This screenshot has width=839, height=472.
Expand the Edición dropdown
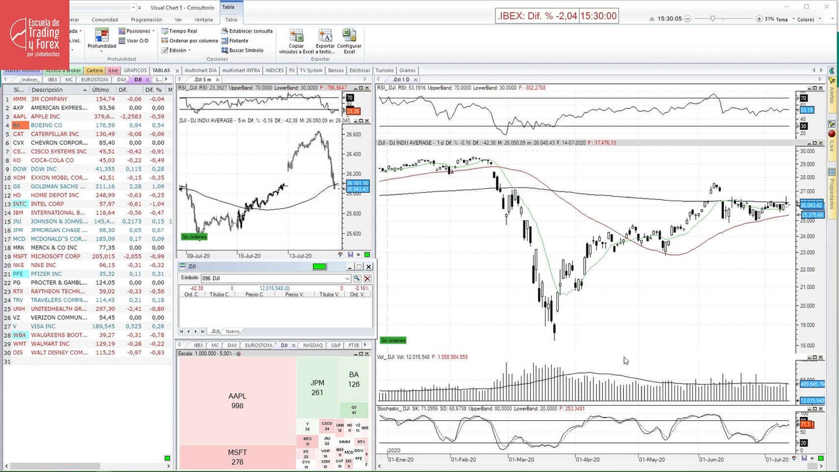[190, 50]
